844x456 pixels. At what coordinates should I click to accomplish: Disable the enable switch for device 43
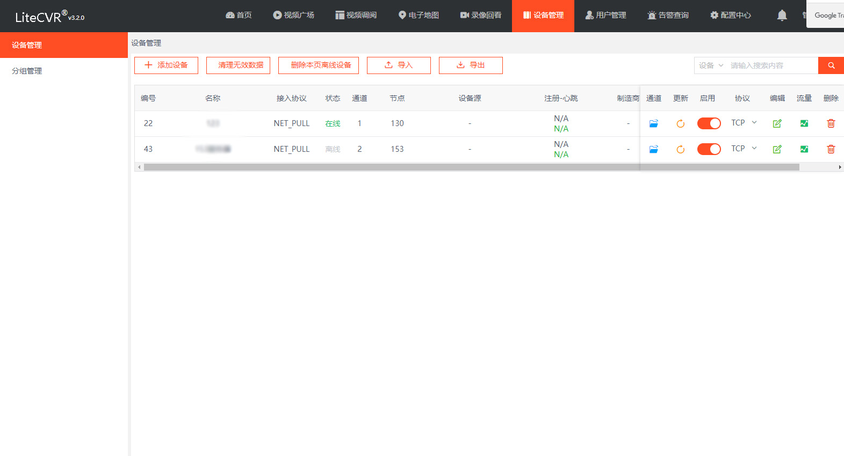pos(709,149)
